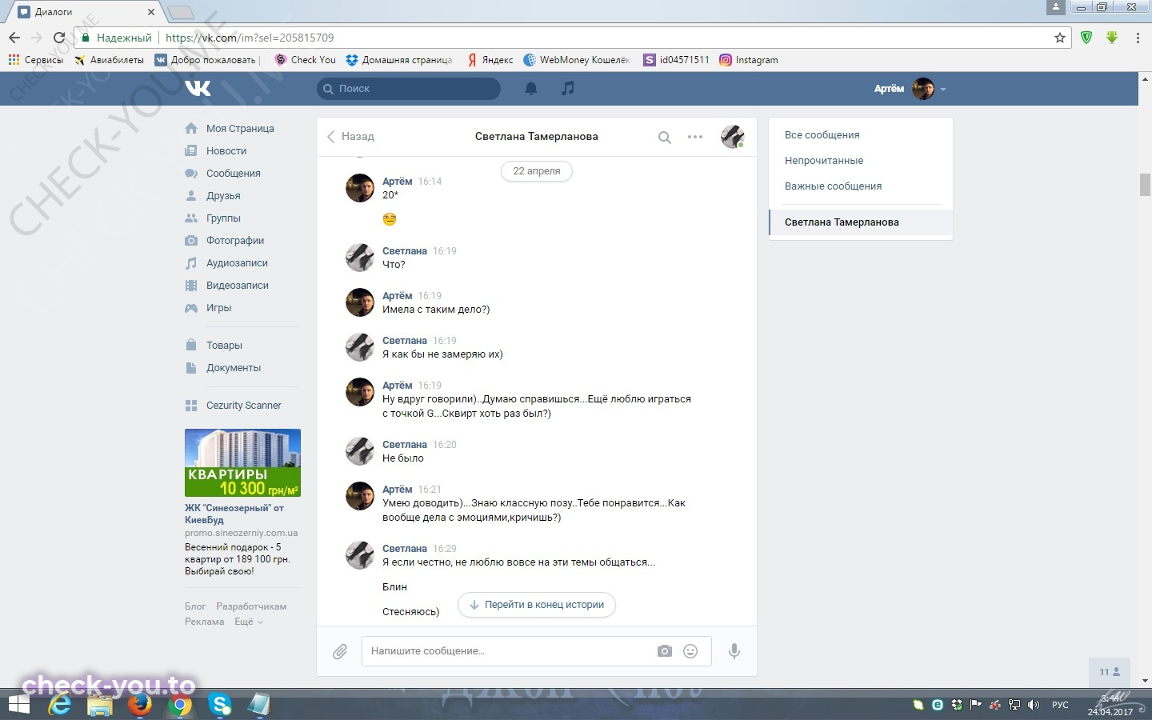Reload the page

coord(59,38)
